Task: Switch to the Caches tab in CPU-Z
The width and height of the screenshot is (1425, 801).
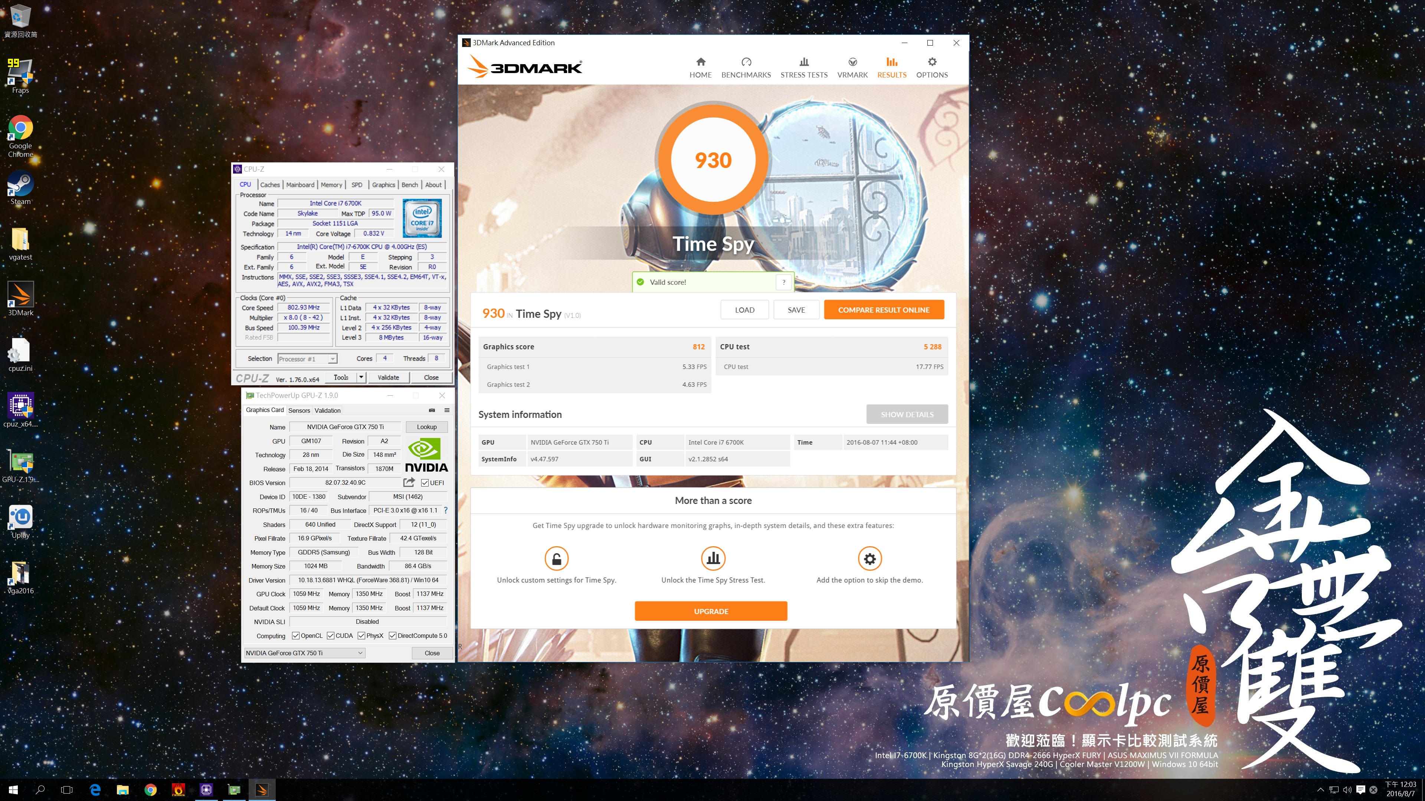Action: [x=270, y=185]
